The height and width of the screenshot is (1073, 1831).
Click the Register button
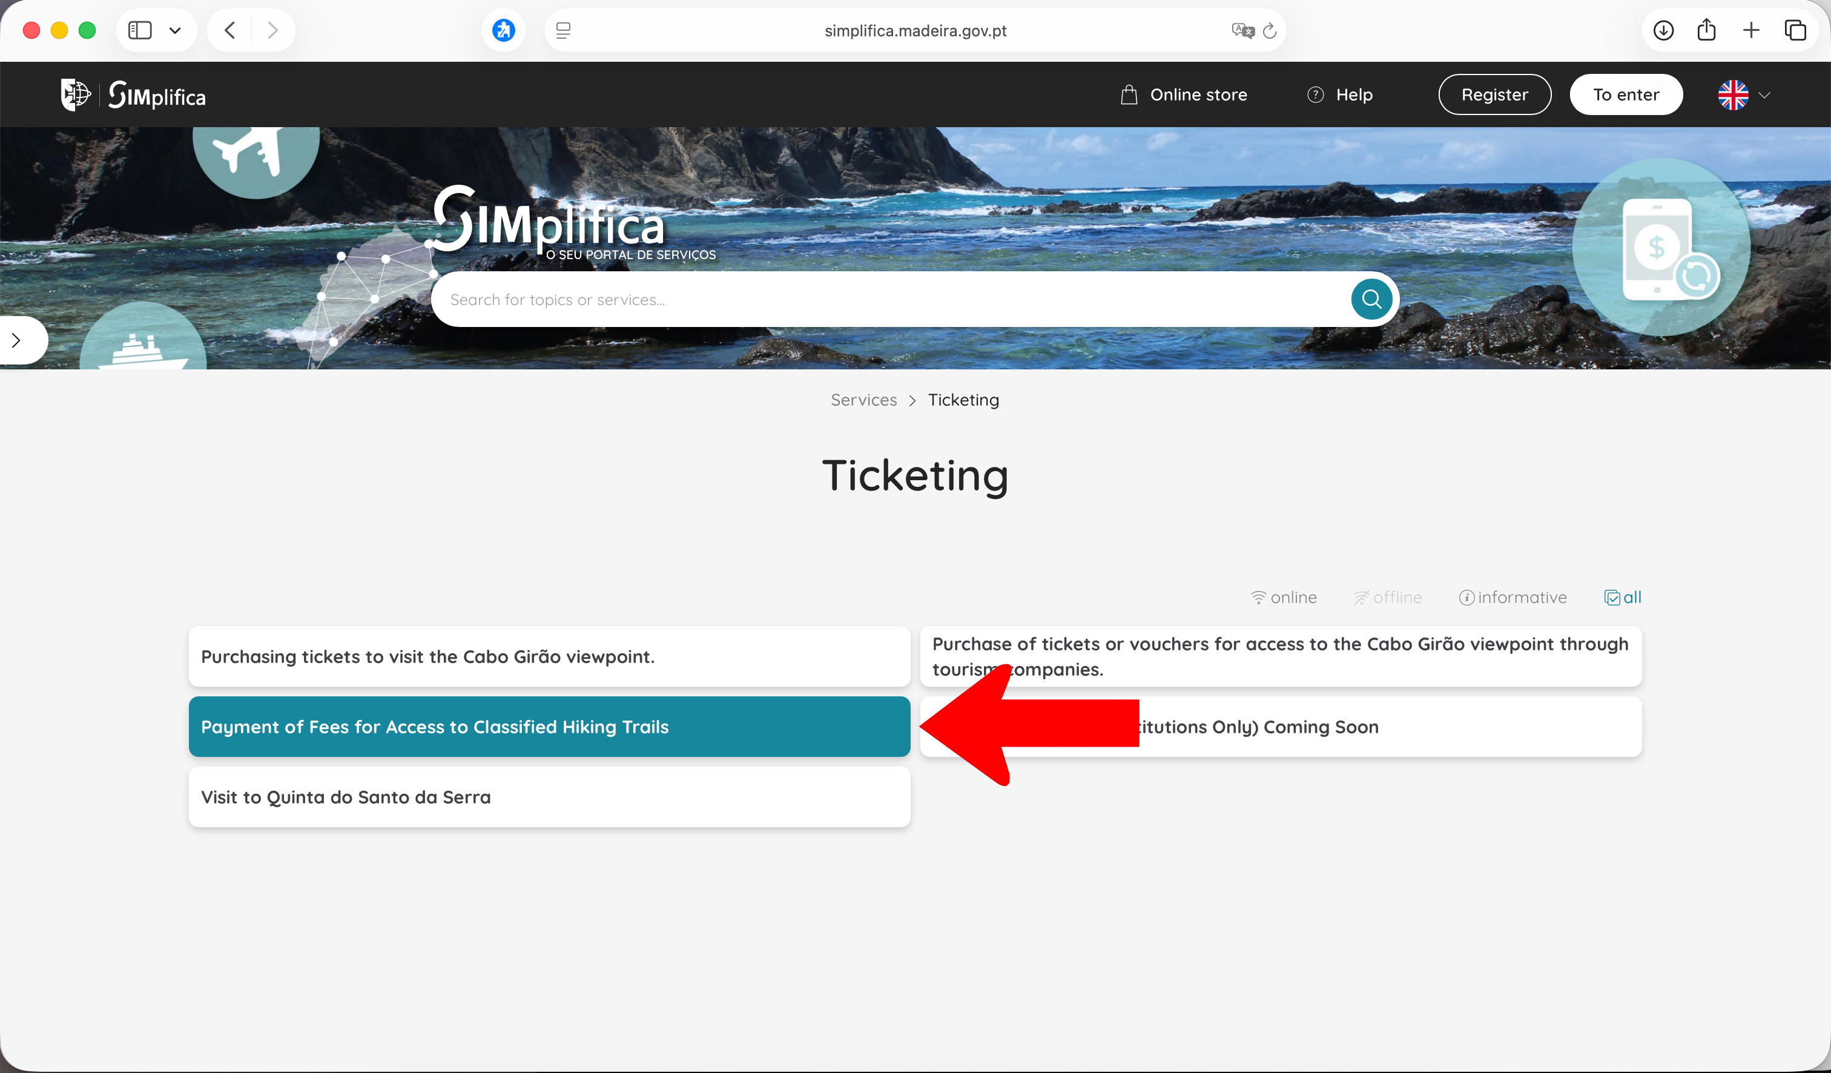[1494, 95]
